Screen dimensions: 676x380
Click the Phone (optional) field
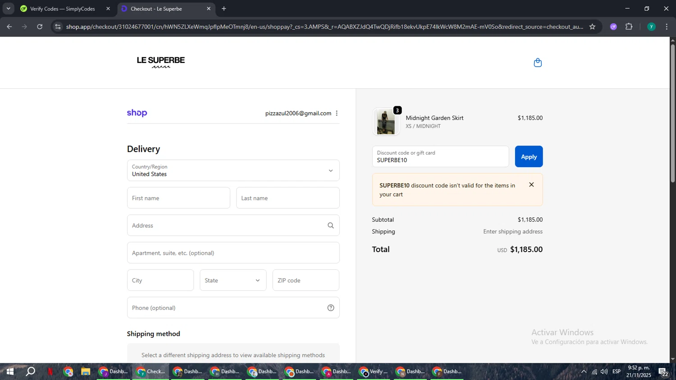click(233, 308)
